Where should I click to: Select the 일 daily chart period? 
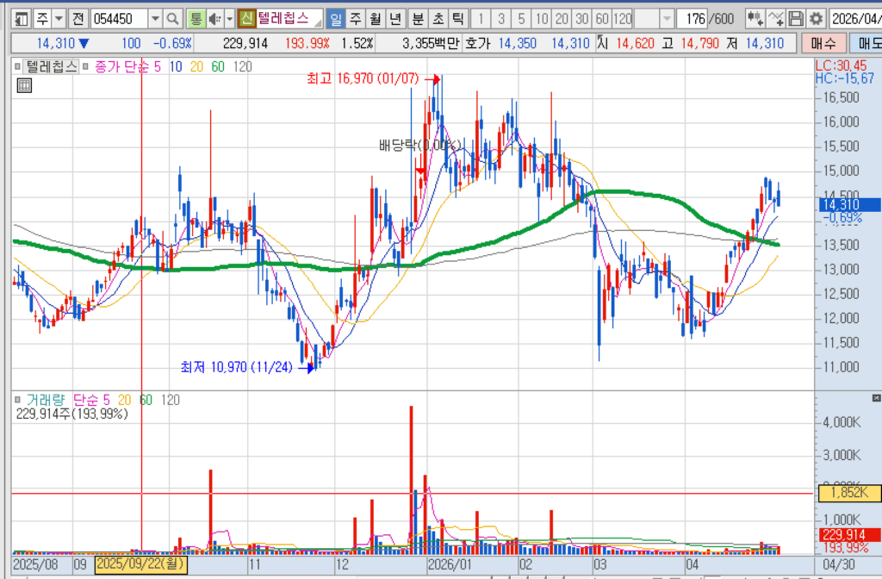click(336, 19)
